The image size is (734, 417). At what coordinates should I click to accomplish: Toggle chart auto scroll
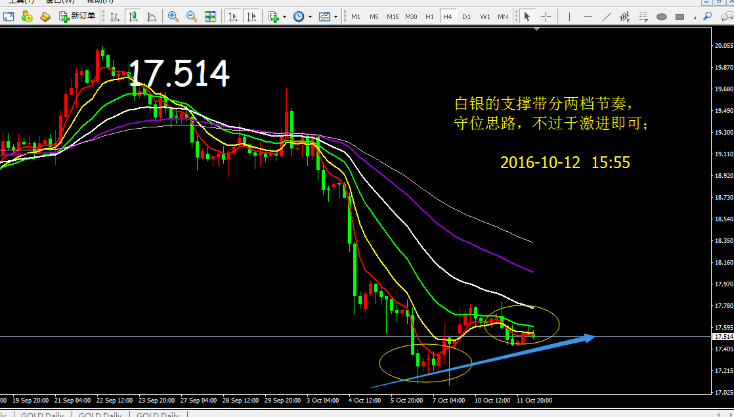(232, 17)
